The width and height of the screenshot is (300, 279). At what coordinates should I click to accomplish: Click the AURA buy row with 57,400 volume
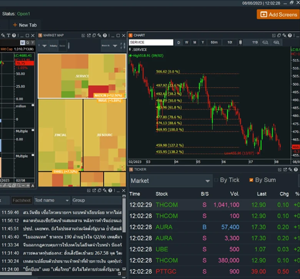(x=214, y=227)
